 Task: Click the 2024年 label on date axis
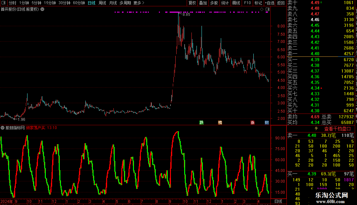[7, 201]
